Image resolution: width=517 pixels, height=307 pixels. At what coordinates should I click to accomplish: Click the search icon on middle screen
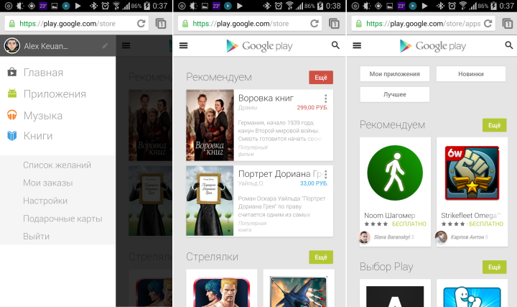(x=335, y=45)
